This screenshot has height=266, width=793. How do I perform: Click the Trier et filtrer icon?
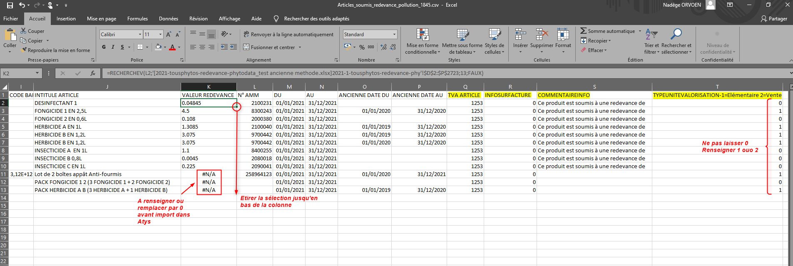point(651,35)
